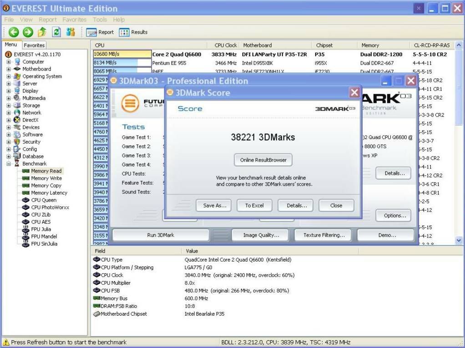Sort by Motherboard column header

click(x=276, y=45)
